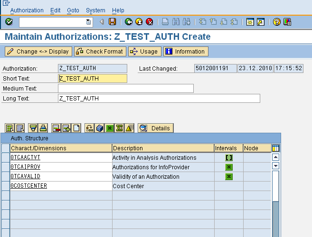Click the Change <-> Display button
The height and width of the screenshot is (237, 312).
[38, 52]
